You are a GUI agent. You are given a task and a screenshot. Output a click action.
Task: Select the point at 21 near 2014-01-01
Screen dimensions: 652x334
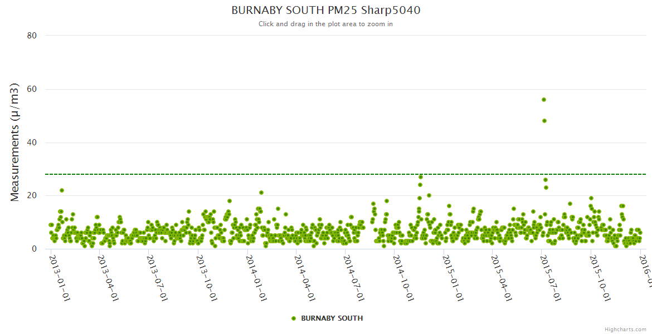[x=261, y=193]
